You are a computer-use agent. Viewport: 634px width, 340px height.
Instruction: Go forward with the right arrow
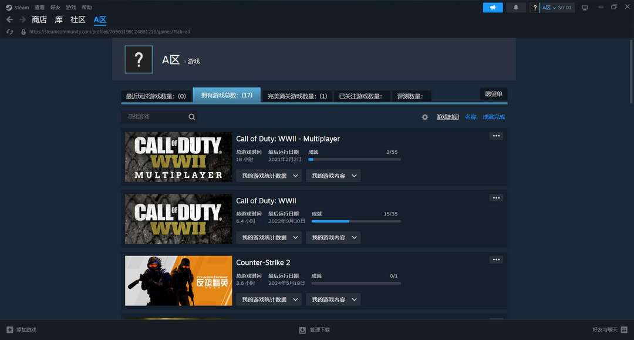point(23,19)
